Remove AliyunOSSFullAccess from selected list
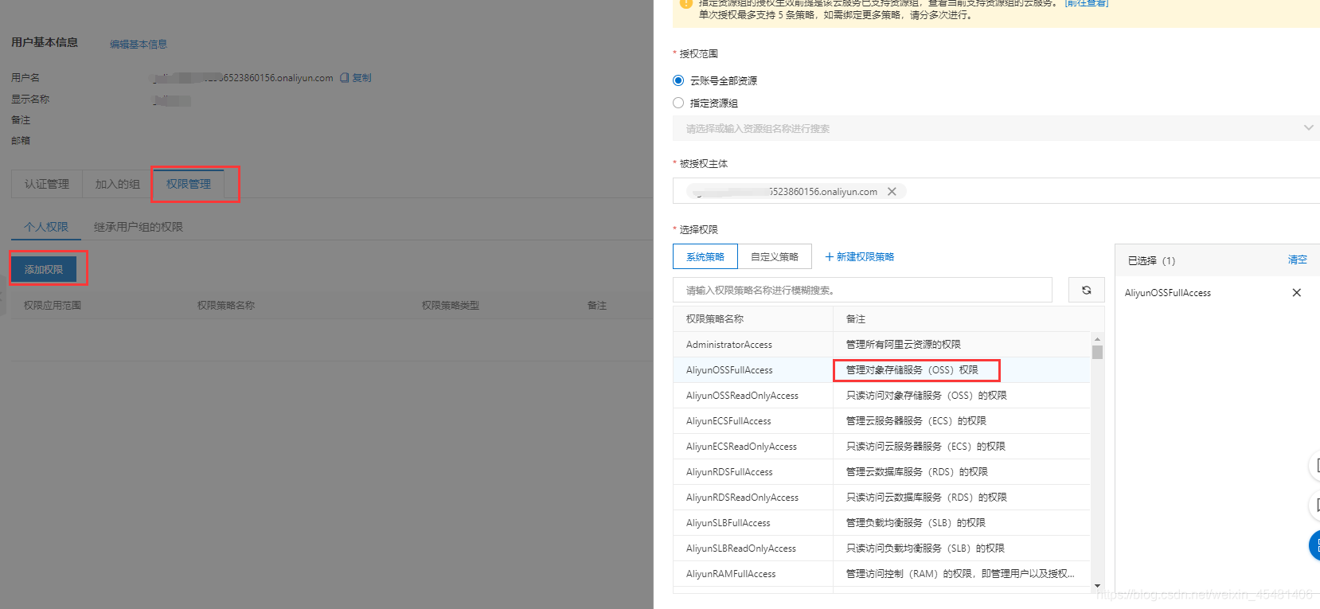This screenshot has width=1320, height=609. click(x=1296, y=293)
